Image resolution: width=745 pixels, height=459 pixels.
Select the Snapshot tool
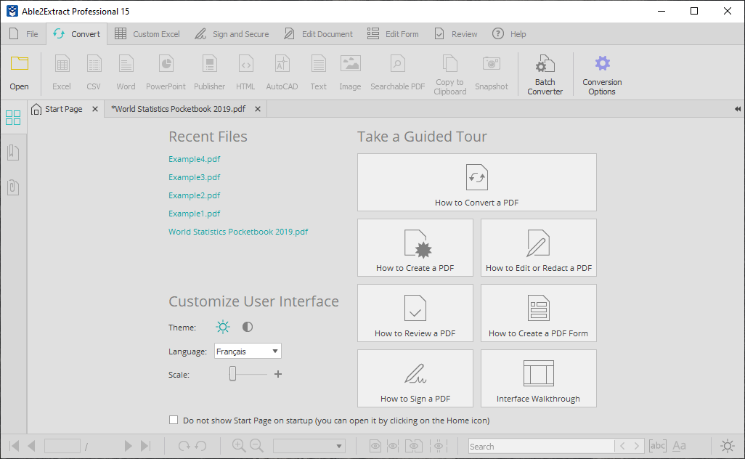492,71
